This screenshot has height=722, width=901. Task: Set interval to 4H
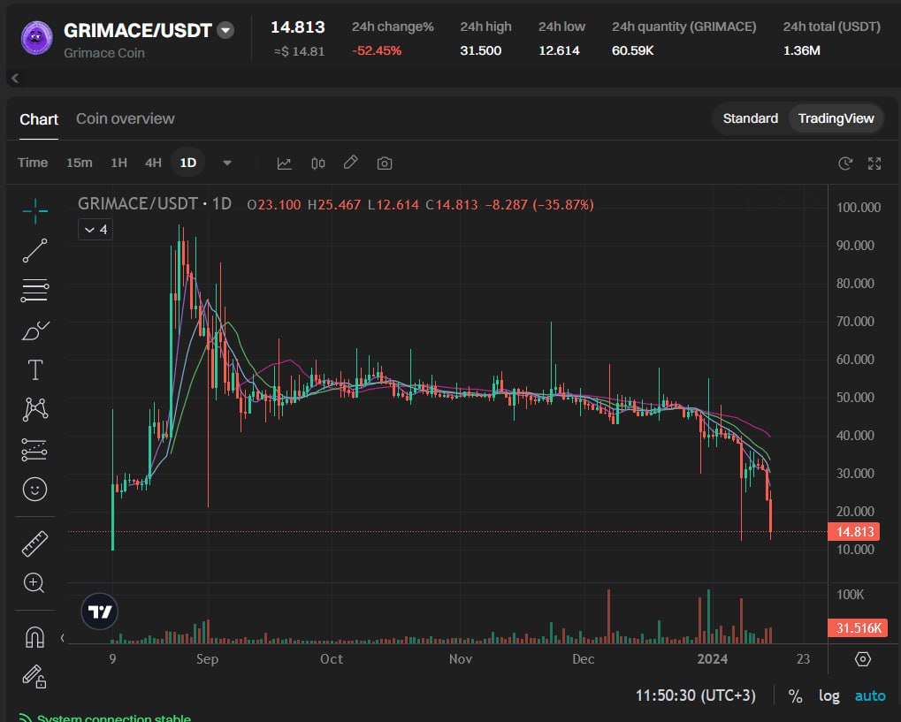(x=153, y=163)
